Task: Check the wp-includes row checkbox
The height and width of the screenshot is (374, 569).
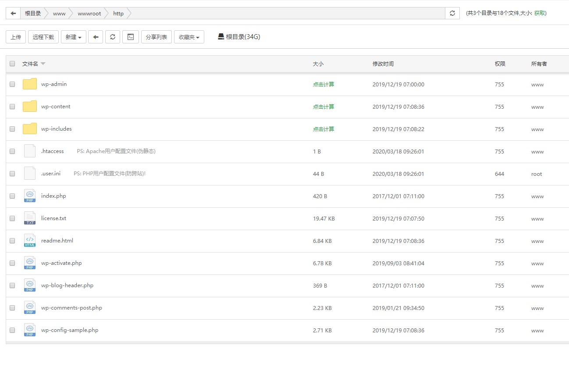Action: point(12,129)
